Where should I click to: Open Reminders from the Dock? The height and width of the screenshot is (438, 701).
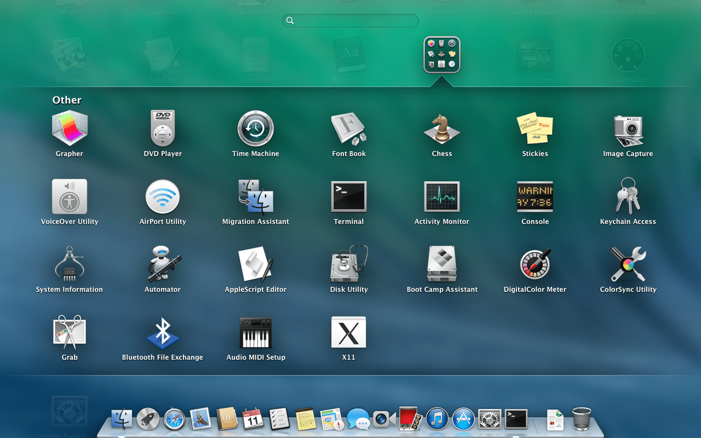[279, 419]
